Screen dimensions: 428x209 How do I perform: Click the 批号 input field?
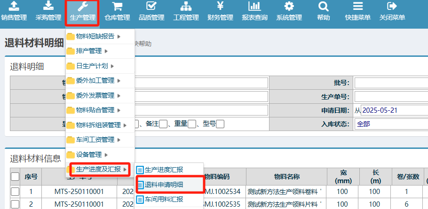tap(391, 83)
